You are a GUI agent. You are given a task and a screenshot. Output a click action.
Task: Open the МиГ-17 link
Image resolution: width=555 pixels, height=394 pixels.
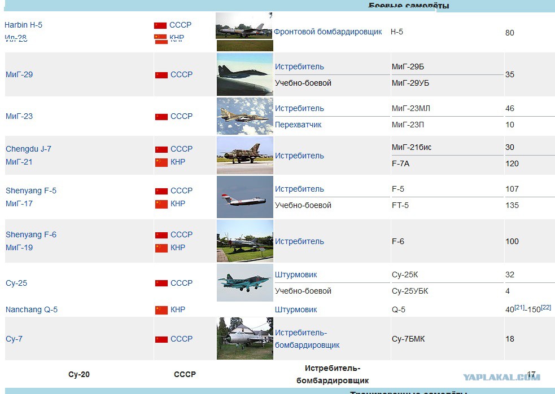(19, 203)
